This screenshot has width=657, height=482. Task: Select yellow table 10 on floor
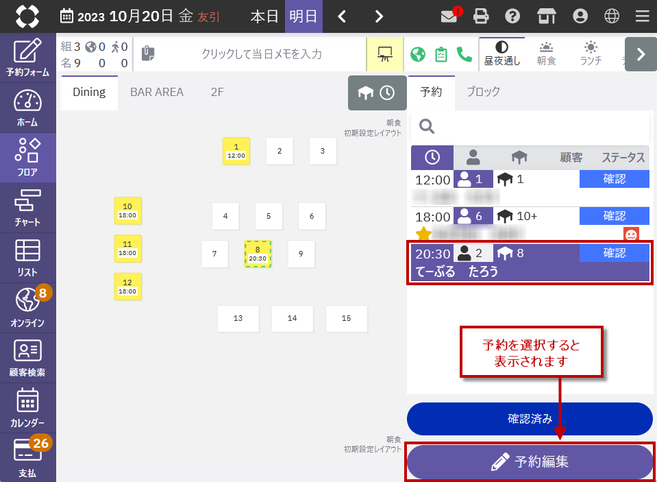pyautogui.click(x=127, y=210)
